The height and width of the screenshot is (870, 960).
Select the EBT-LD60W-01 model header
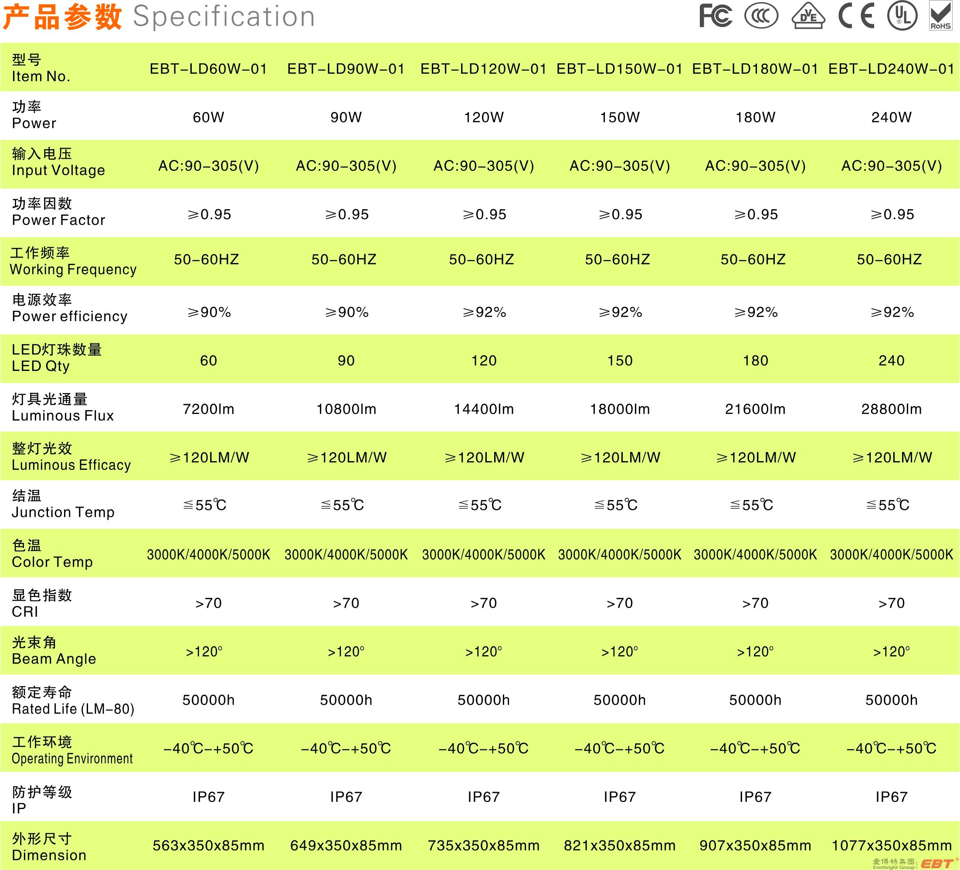[208, 69]
